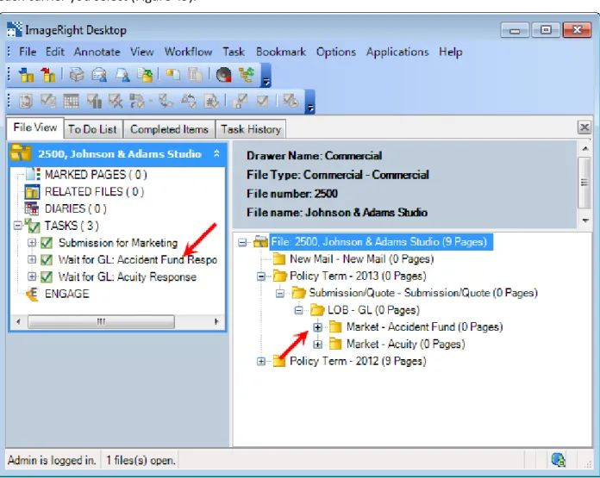Click the left arrow of the horizontal scrollbar

point(18,321)
